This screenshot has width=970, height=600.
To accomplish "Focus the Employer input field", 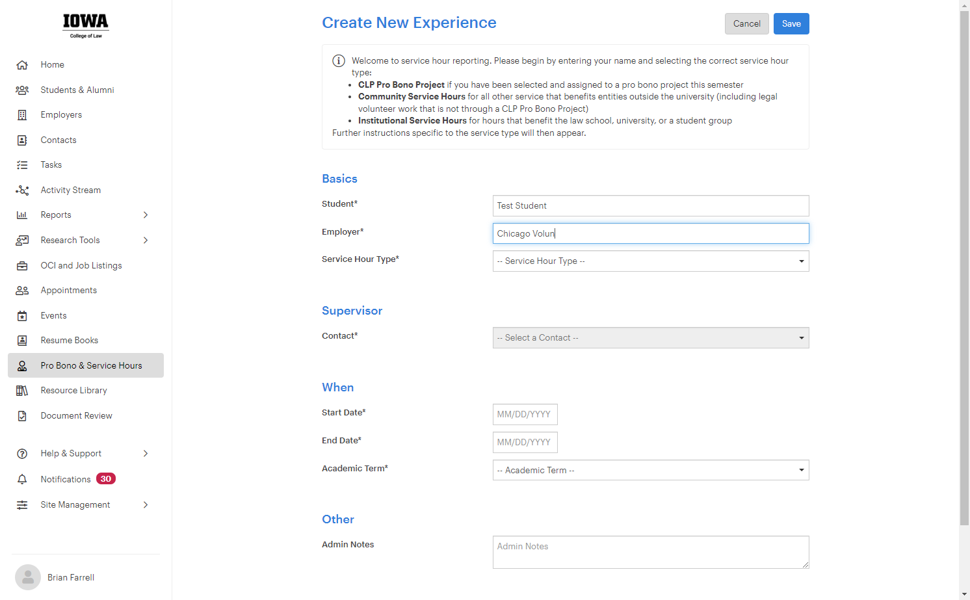I will pyautogui.click(x=651, y=234).
